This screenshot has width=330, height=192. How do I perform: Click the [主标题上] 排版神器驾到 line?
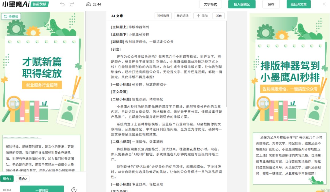(130, 27)
